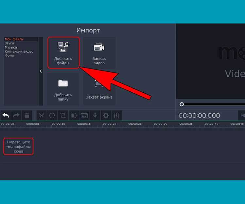
Task: Delete selected clip with trash icon
Action: pos(27,116)
